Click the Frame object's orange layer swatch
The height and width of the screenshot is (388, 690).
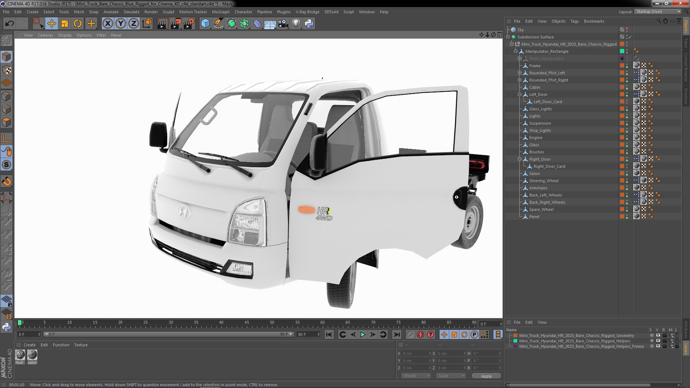point(622,65)
